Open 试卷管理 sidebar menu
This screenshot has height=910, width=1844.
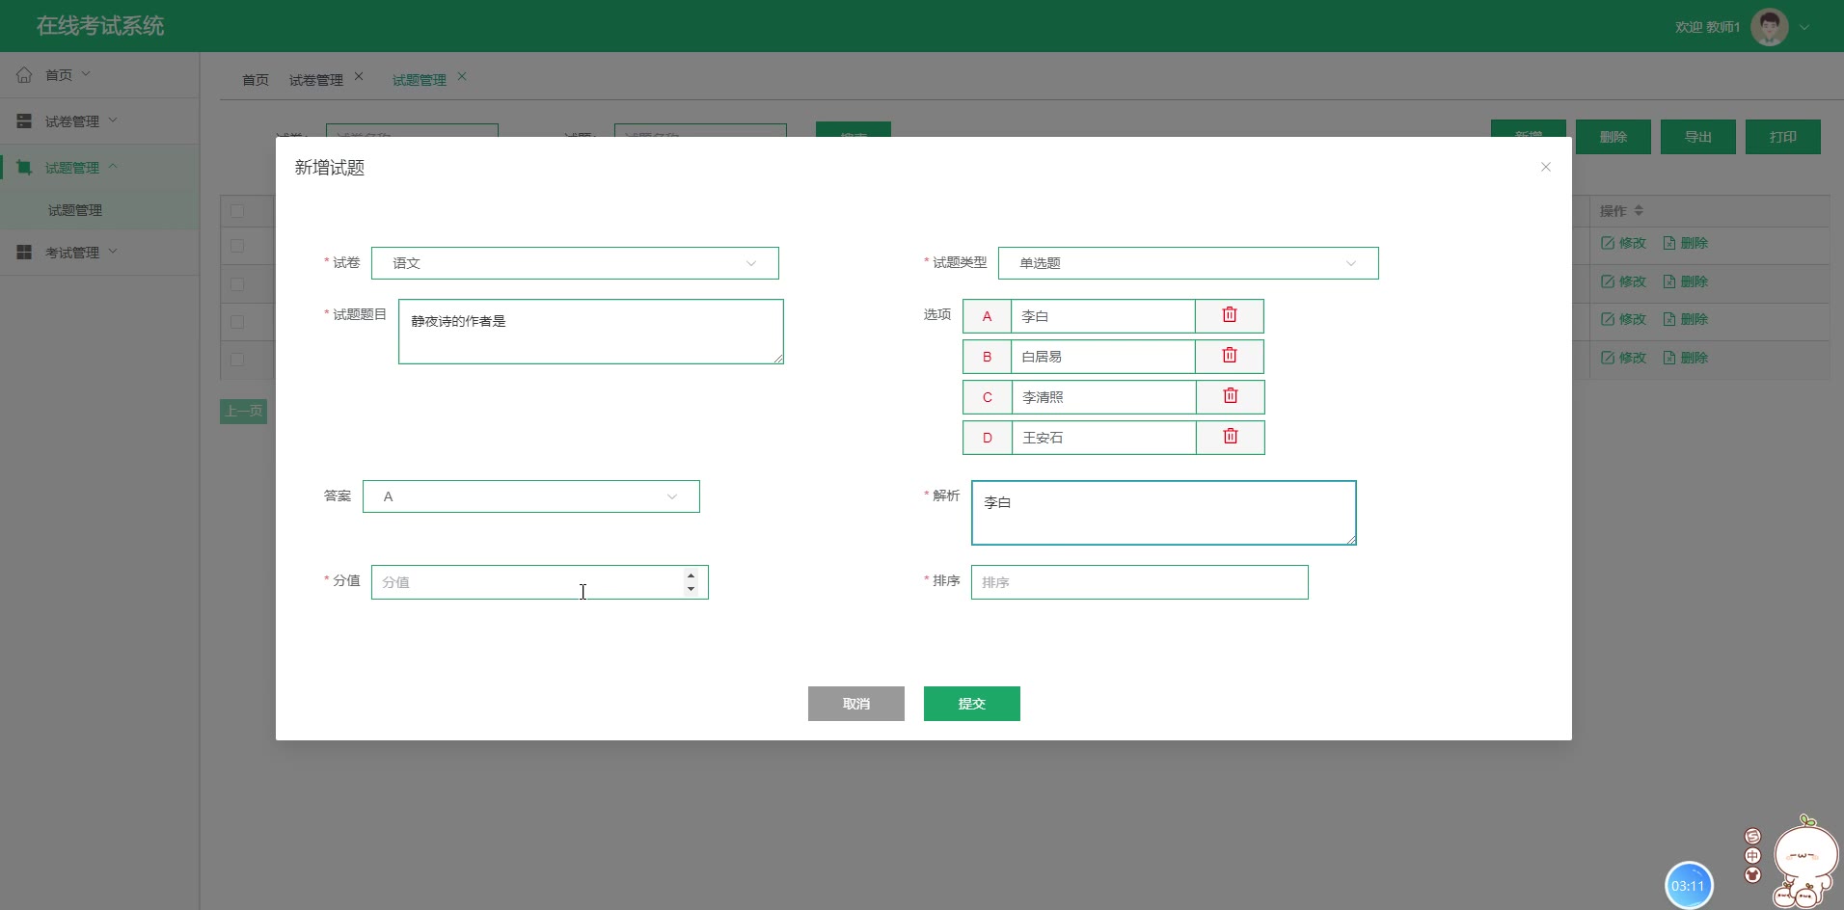72,121
